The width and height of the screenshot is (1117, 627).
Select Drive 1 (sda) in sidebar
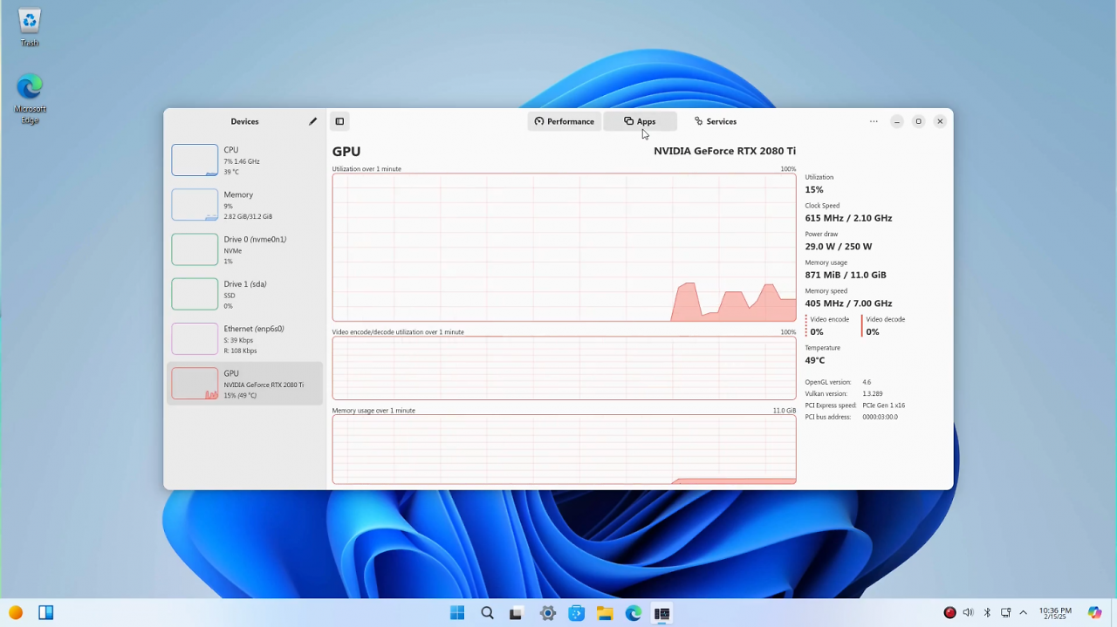244,294
